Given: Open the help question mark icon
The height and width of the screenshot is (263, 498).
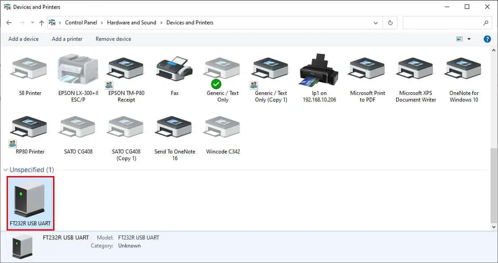Looking at the screenshot, I should pyautogui.click(x=487, y=39).
